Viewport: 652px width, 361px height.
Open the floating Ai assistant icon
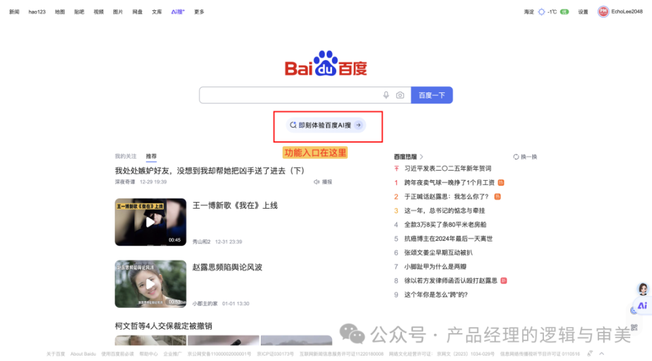click(642, 305)
